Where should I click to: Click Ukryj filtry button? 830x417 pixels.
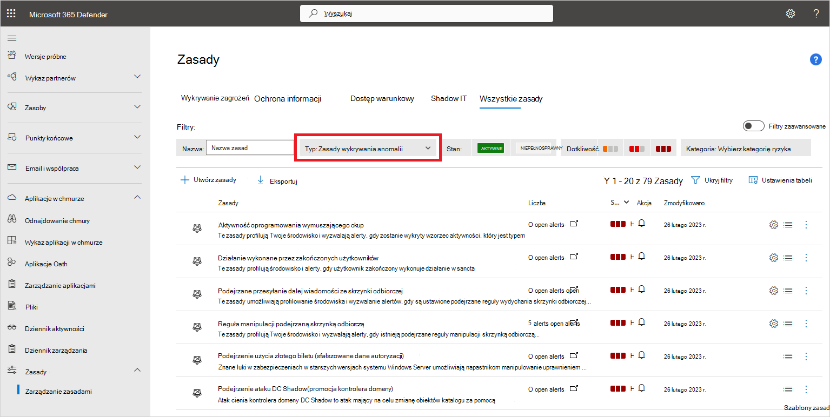(712, 180)
